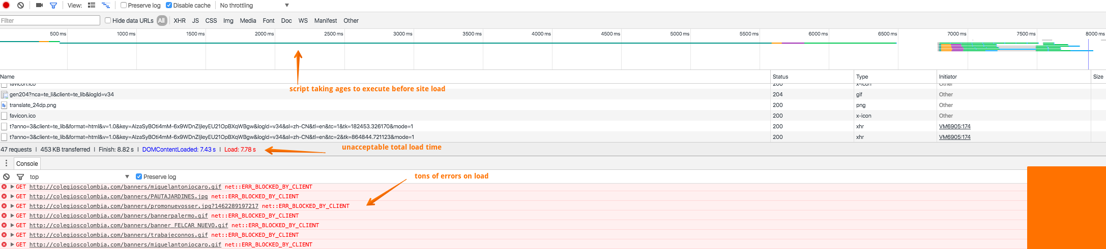Viewport: 1106px width, 249px height.
Task: Click translate_24dp.png file icon
Action: (4, 105)
